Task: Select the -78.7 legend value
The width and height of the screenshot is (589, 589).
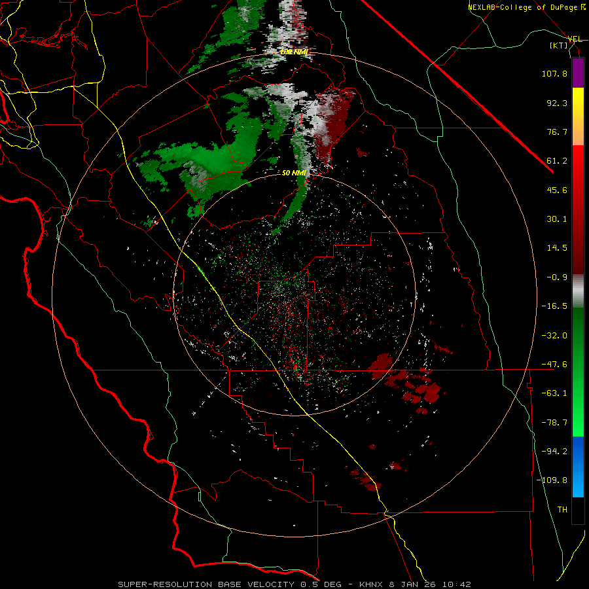Action: pos(554,423)
